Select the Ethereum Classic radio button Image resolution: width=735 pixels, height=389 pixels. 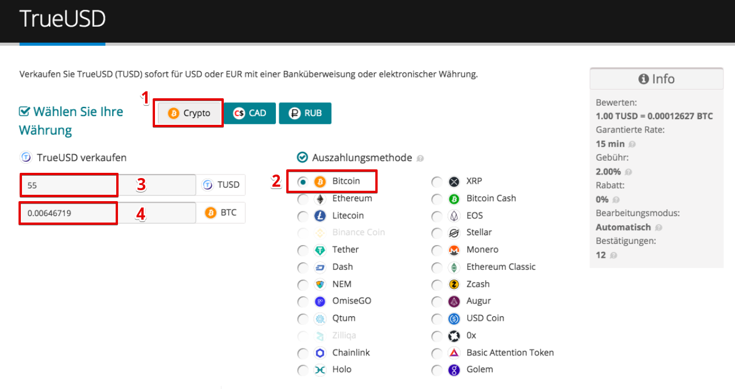click(437, 268)
